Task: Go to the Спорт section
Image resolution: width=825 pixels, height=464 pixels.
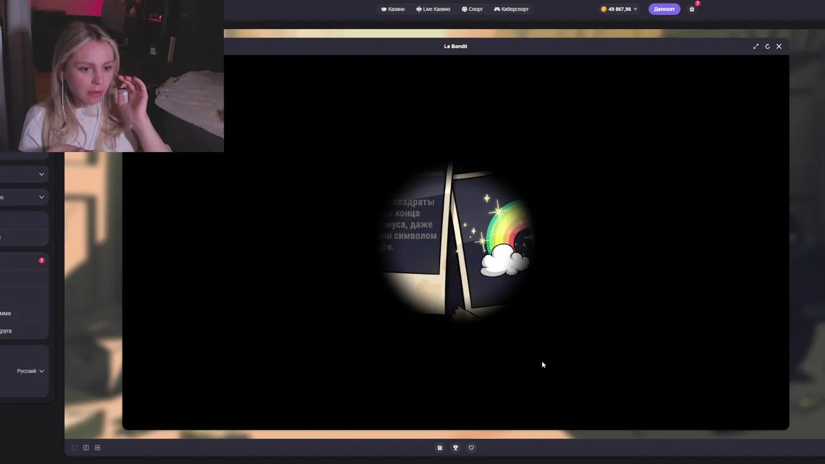Action: tap(472, 9)
